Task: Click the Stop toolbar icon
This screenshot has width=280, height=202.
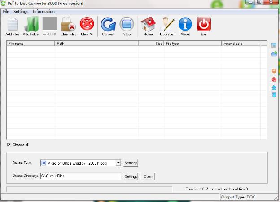Action: click(127, 24)
